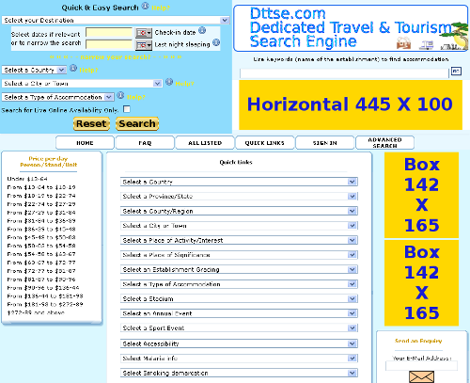
Task: Open calendar picker for Check-in date
Action: (x=144, y=33)
